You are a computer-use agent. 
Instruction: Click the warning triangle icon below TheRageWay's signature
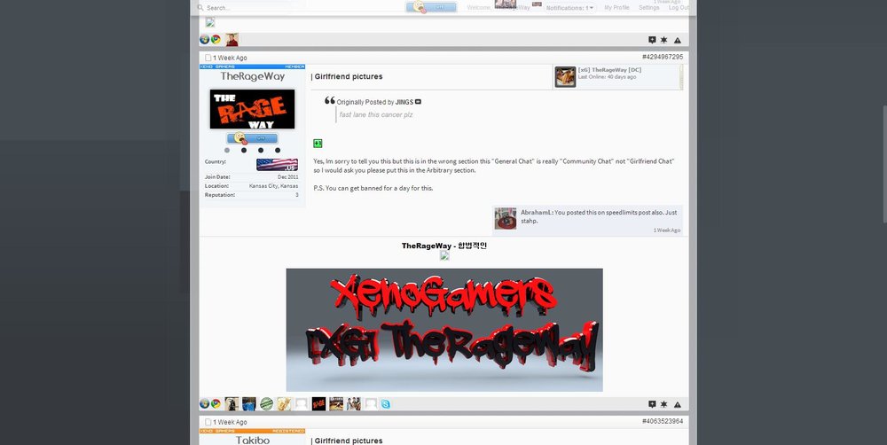click(677, 404)
